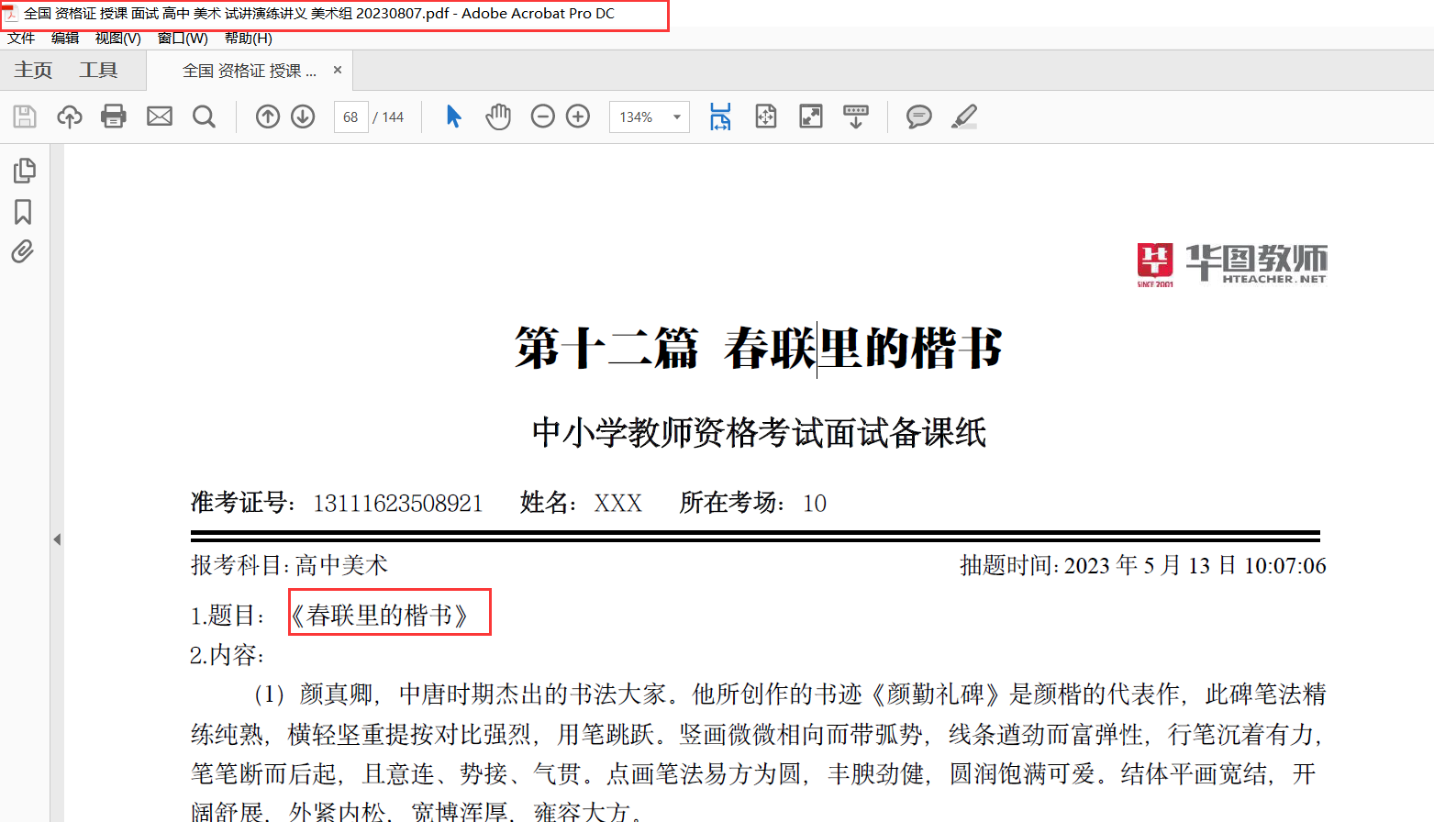Send file by email envelope icon
The image size is (1434, 822).
[x=160, y=117]
